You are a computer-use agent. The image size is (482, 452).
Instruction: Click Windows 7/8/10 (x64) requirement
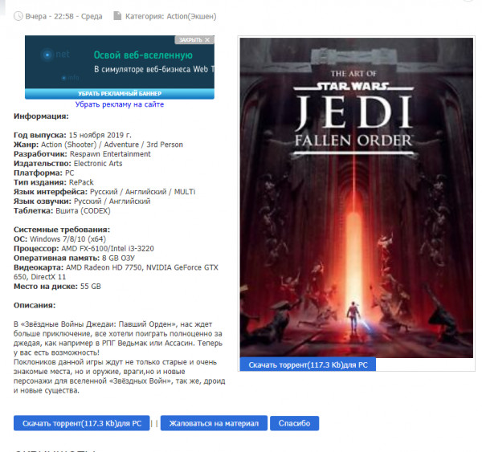(68, 239)
